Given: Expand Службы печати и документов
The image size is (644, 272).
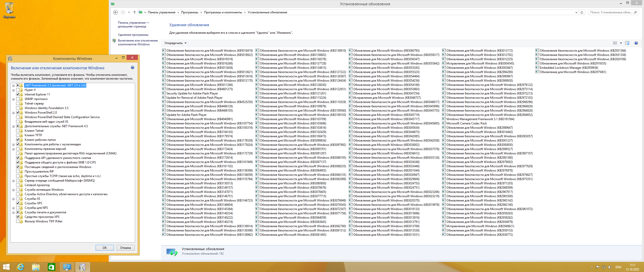Looking at the screenshot, I should [x=13, y=213].
